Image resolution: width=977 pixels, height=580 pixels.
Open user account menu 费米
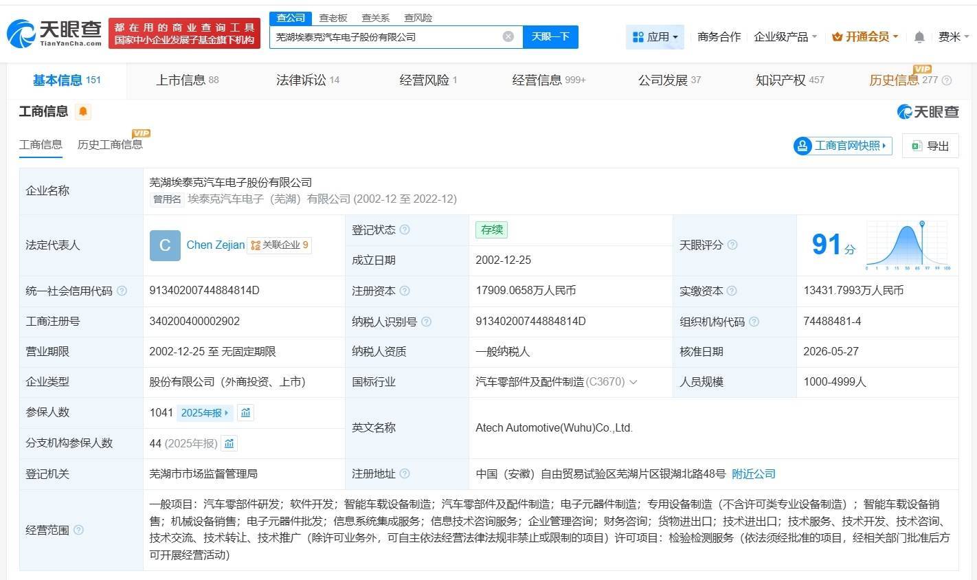click(x=954, y=36)
